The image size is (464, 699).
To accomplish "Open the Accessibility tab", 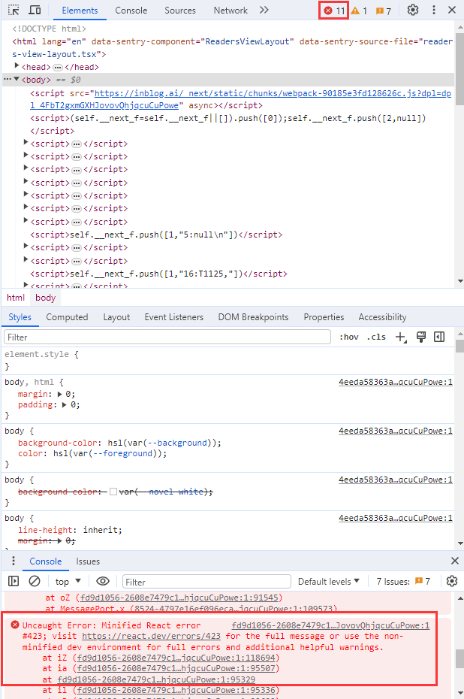I will (x=382, y=317).
